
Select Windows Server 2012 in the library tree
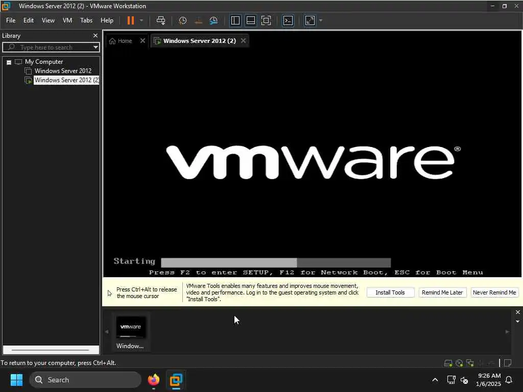click(63, 70)
